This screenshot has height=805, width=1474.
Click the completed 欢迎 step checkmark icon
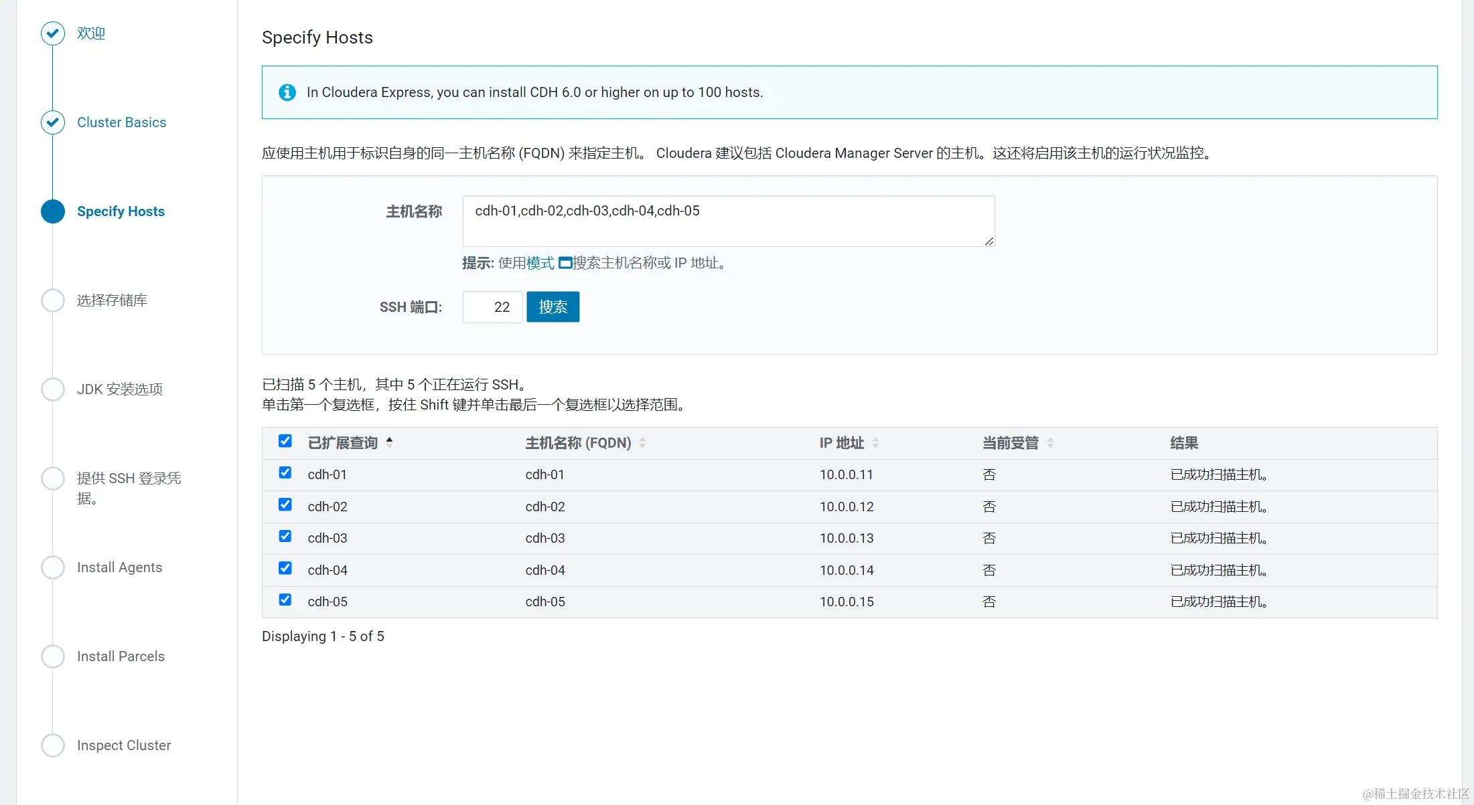point(53,33)
